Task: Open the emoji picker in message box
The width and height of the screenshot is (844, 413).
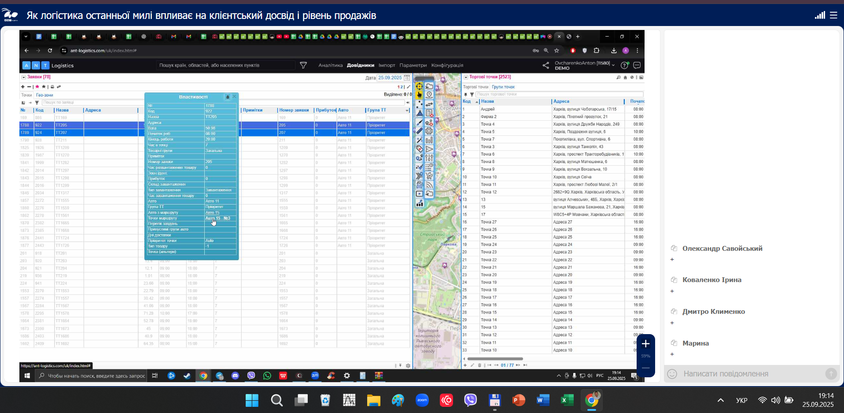Action: point(672,374)
